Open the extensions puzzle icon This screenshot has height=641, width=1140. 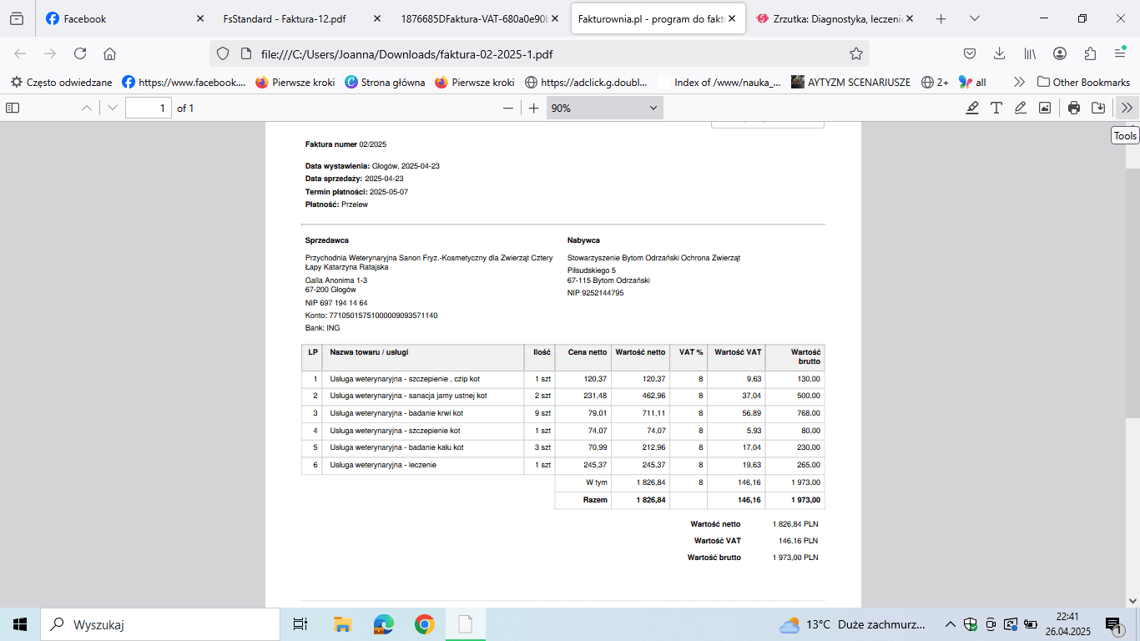pyautogui.click(x=1090, y=53)
